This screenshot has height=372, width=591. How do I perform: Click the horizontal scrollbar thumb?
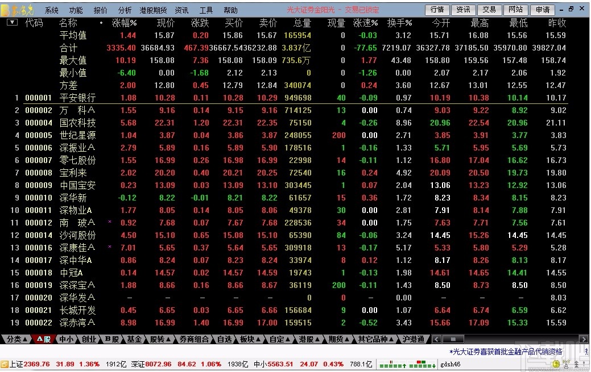(454, 339)
